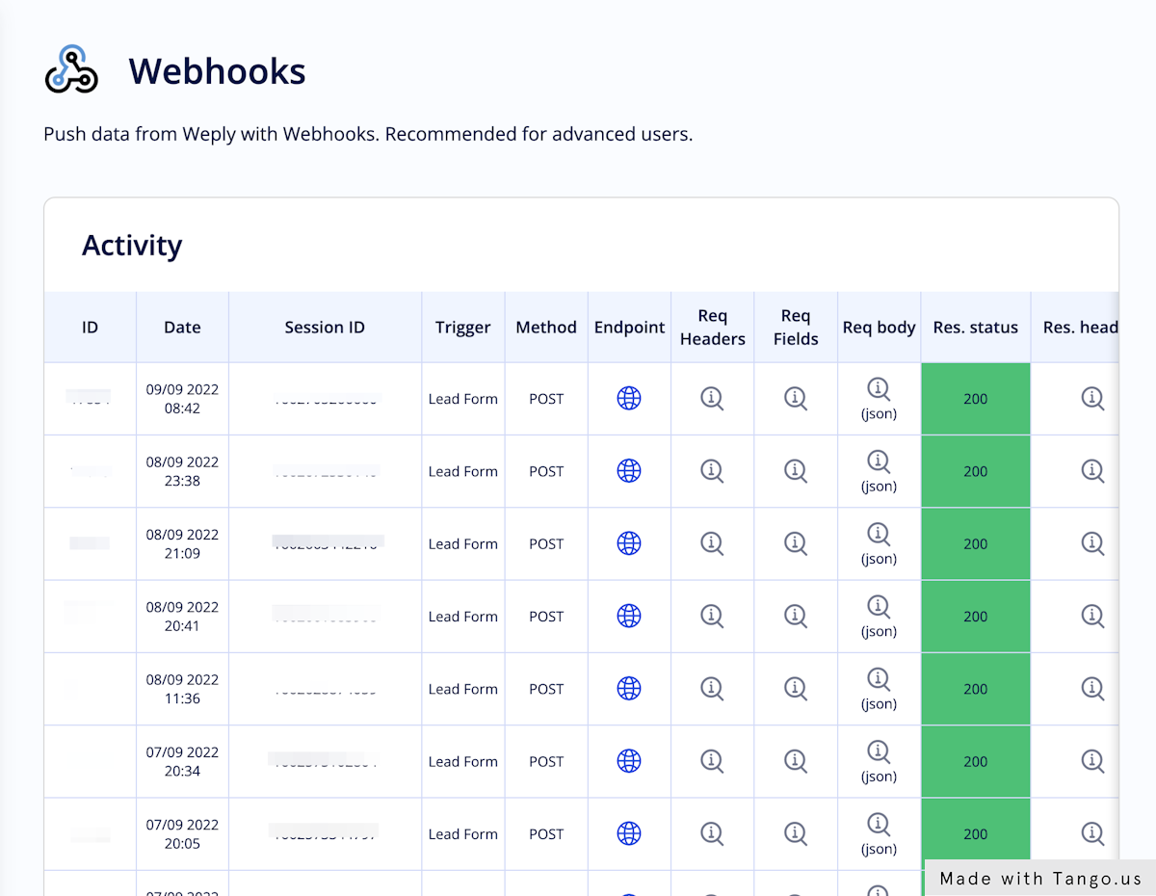Show Req body json for 08/09 2022 23:38 row
Viewport: 1156px width, 896px height.
pyautogui.click(x=879, y=461)
